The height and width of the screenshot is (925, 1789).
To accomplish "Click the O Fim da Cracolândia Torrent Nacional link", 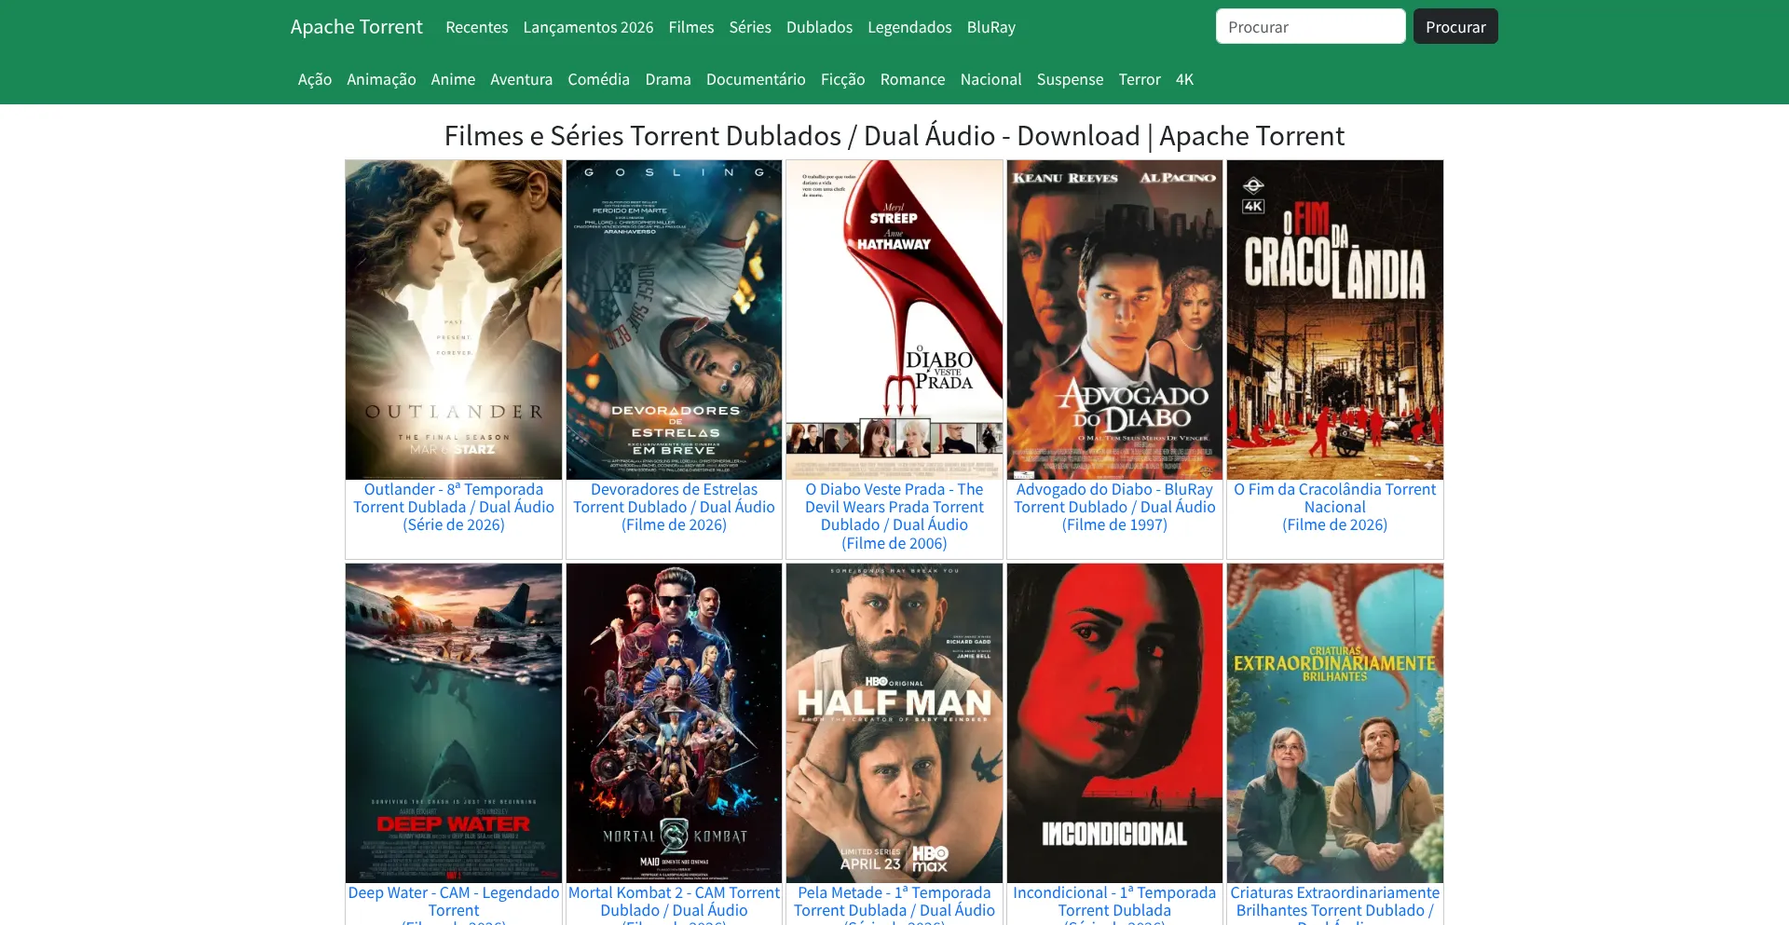I will tap(1335, 507).
